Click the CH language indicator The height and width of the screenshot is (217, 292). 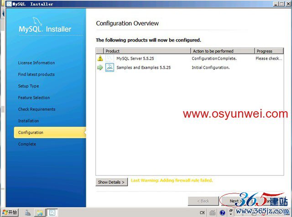click(202, 212)
